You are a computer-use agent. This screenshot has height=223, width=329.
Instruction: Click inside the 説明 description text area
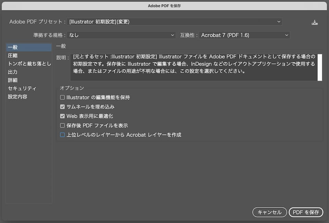coord(194,67)
